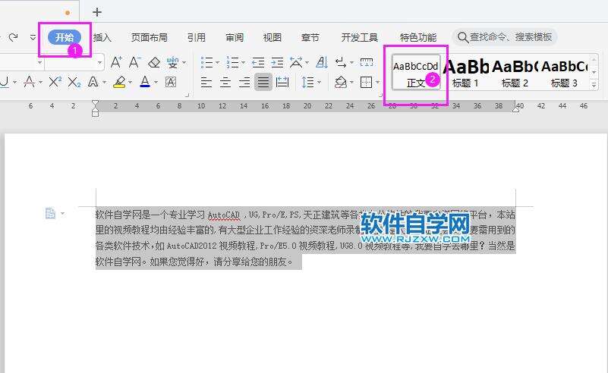Image resolution: width=608 pixels, height=373 pixels.
Task: Click the borders icon
Action: (x=366, y=82)
